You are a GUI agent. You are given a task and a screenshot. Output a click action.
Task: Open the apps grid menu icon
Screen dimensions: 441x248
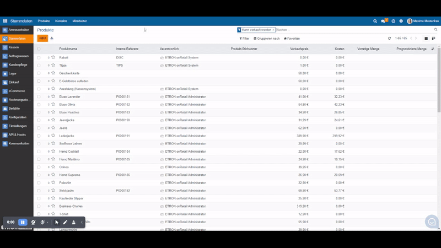pos(6,21)
